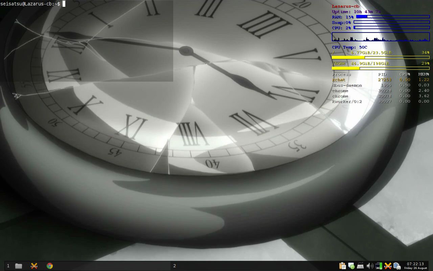Click the root disk usage bar at 34%
Screen dimensions: 433x271
[x=381, y=58]
